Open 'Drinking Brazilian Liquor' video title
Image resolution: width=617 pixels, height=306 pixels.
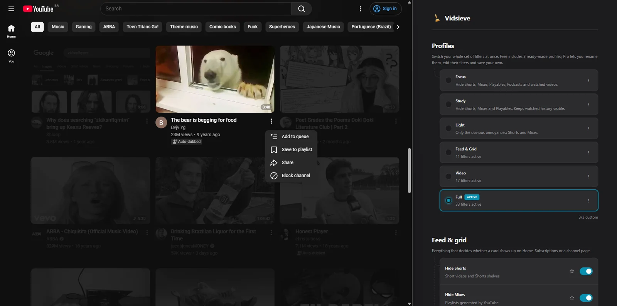pyautogui.click(x=213, y=235)
